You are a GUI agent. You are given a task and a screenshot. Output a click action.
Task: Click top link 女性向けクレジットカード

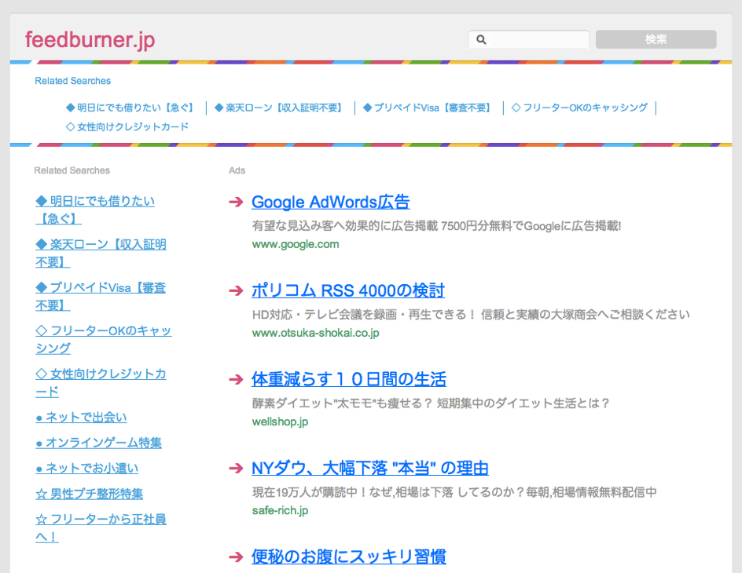pyautogui.click(x=127, y=126)
